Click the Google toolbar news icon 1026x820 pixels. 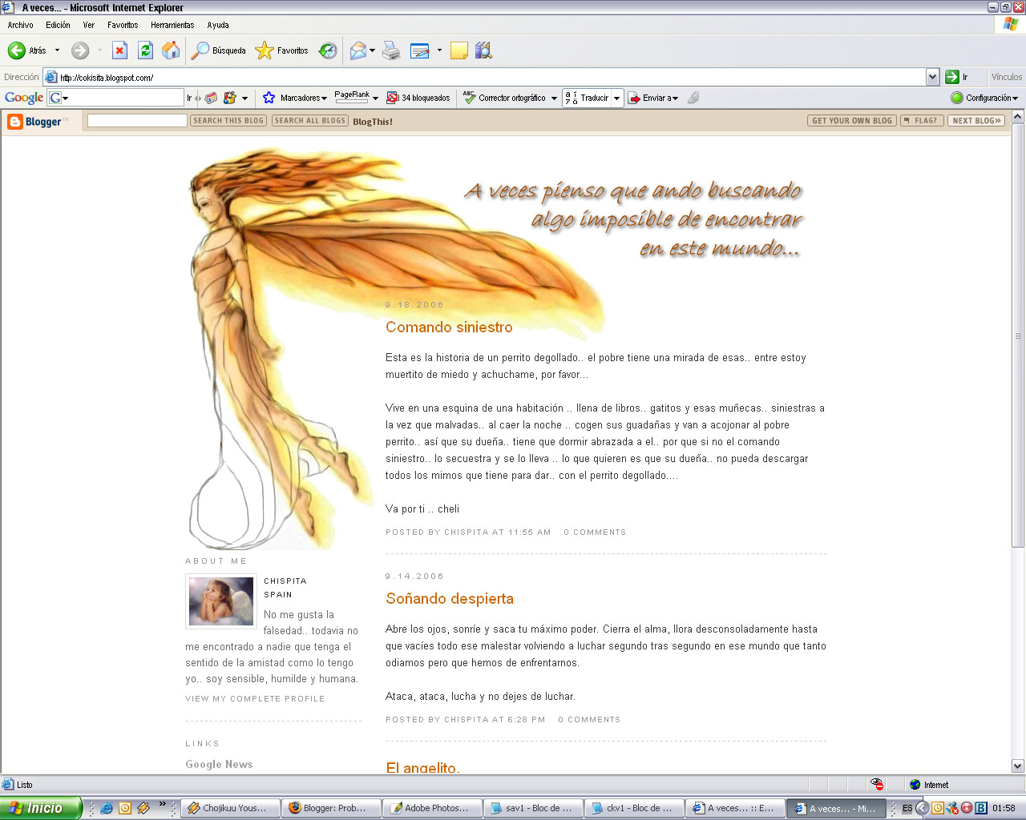click(x=211, y=98)
